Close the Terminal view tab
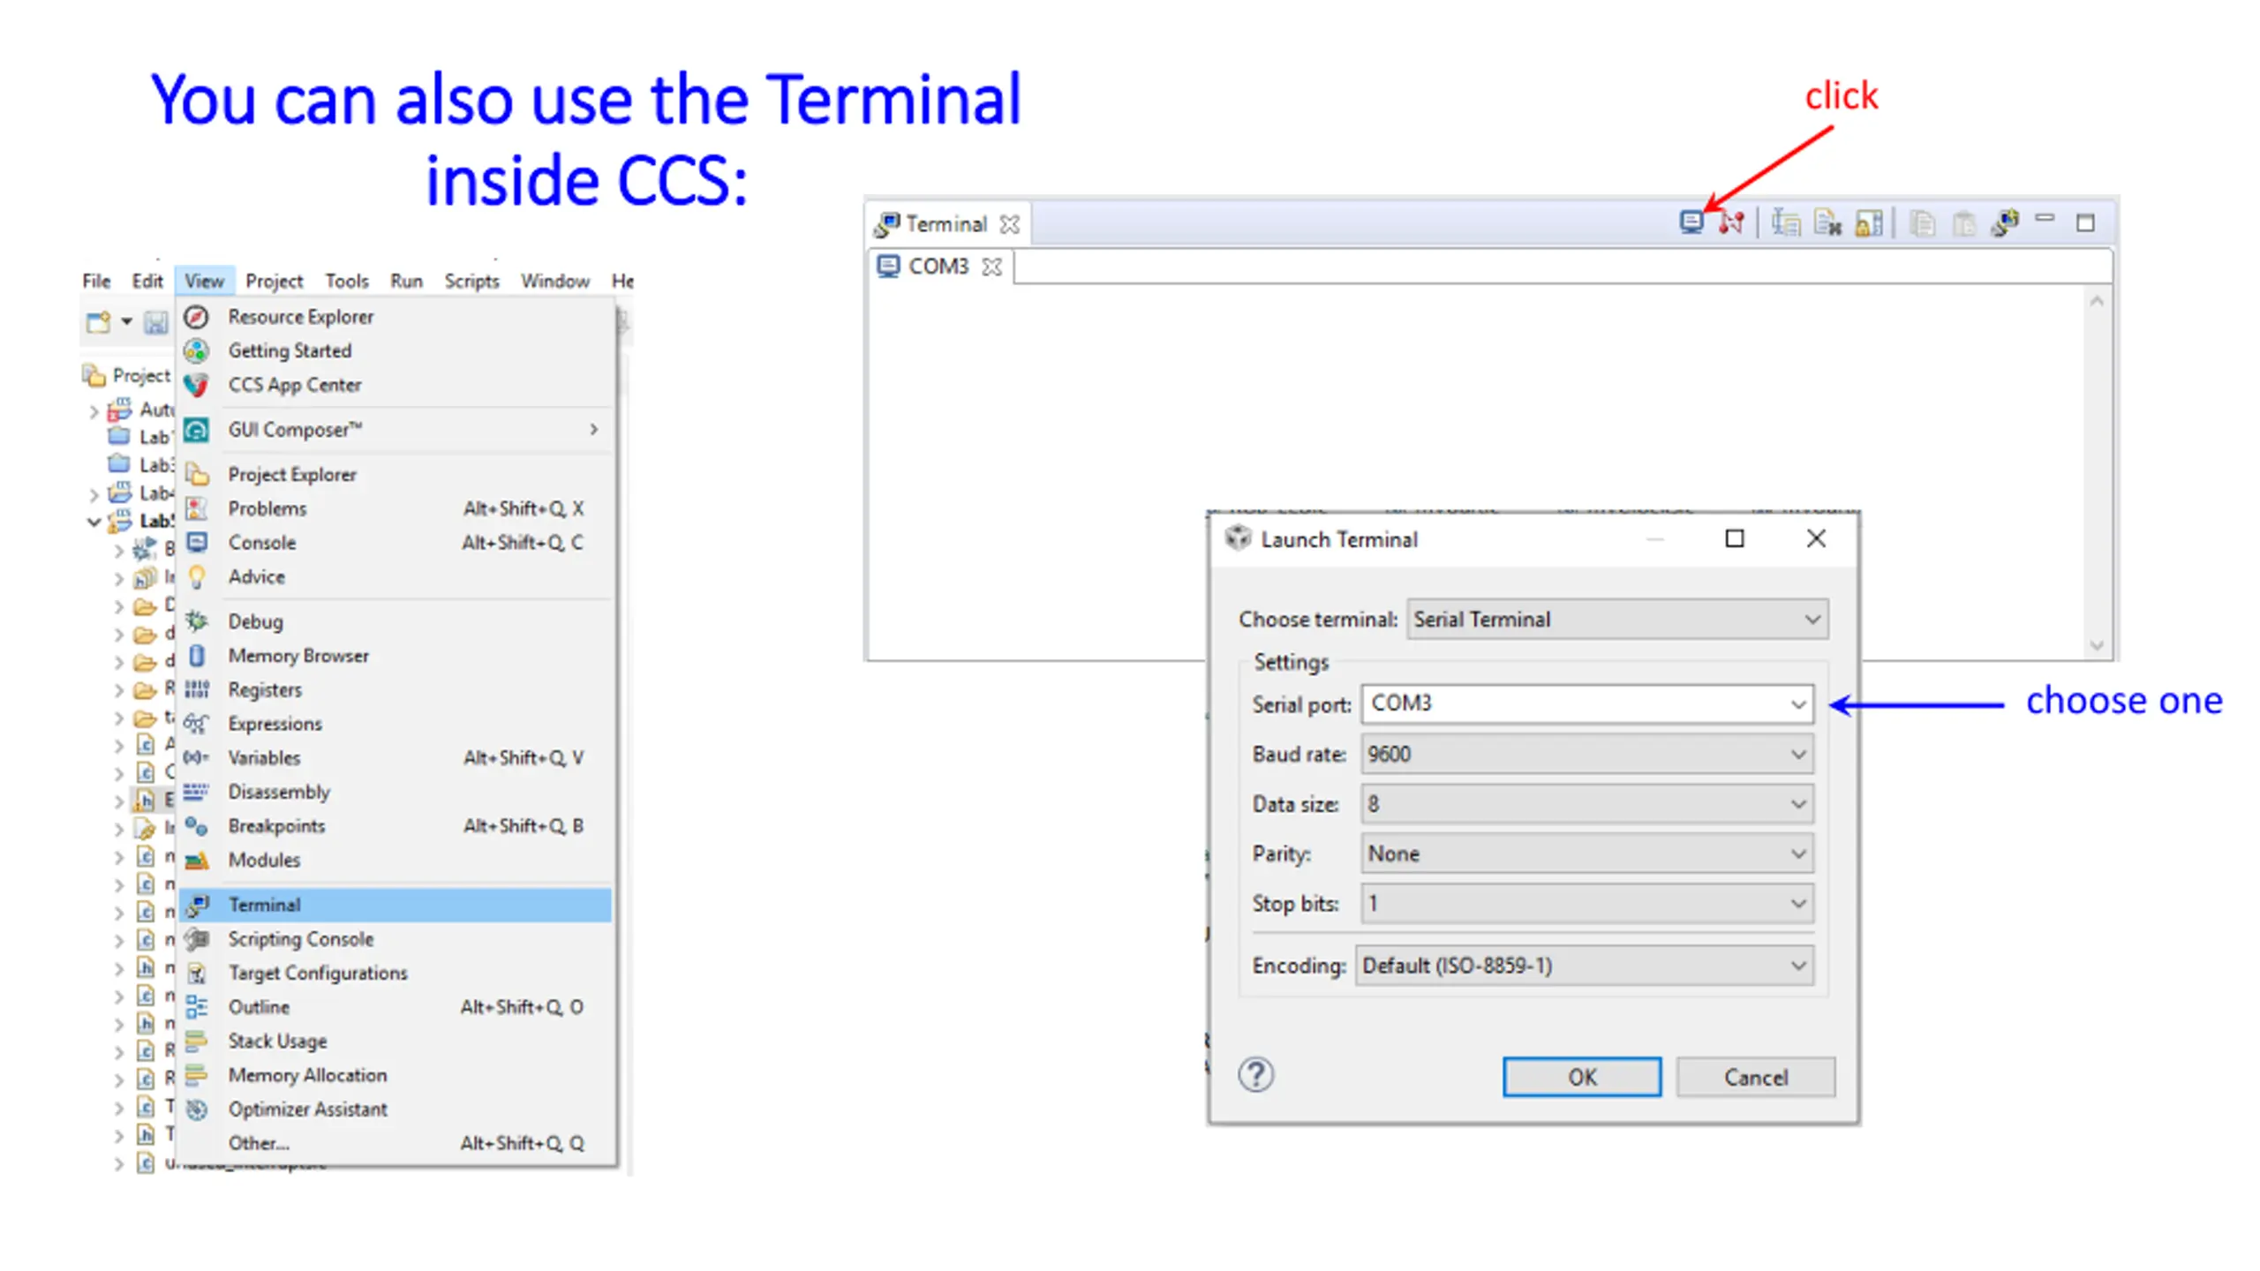This screenshot has width=2260, height=1271. pos(1010,225)
